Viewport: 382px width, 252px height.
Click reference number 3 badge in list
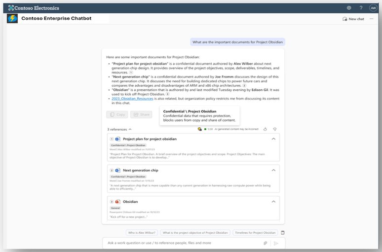click(x=112, y=202)
